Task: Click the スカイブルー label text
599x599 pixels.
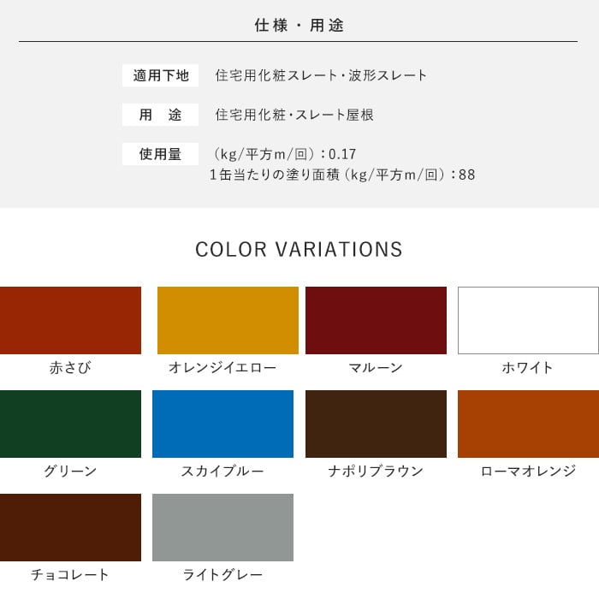Action: click(x=222, y=471)
